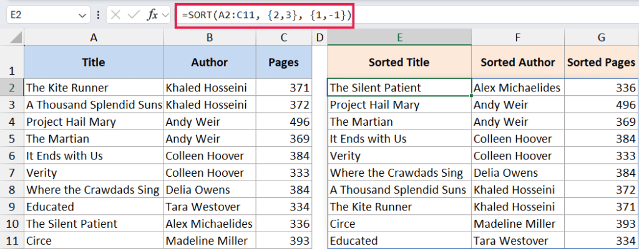Grab the fill handle on cell E2
The width and height of the screenshot is (639, 249).
(x=472, y=96)
